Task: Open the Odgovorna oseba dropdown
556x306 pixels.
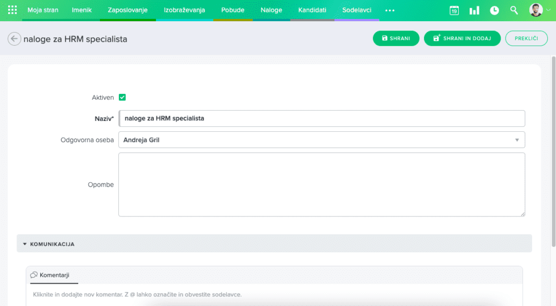Action: pos(321,140)
